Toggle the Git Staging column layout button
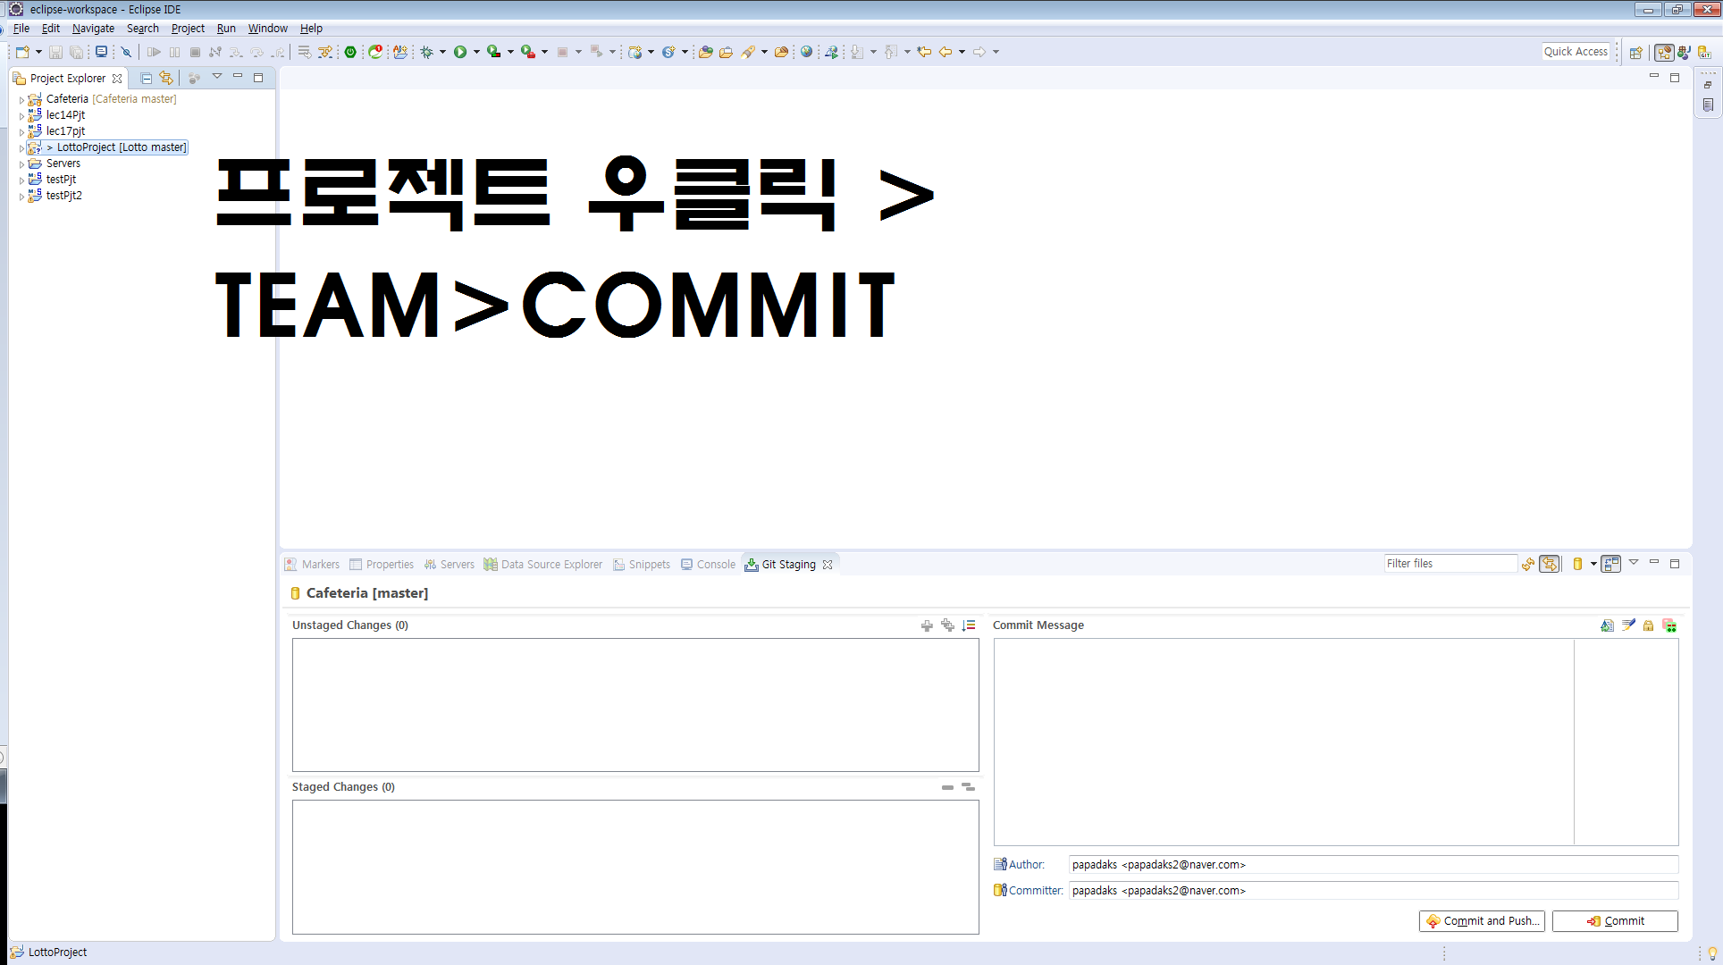This screenshot has width=1723, height=965. pos(1610,564)
